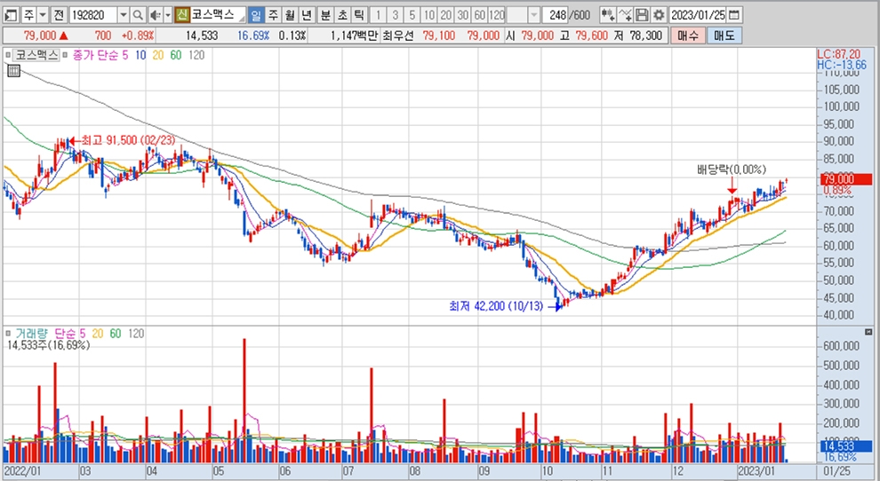880x481 pixels.
Task: Click the table grid icon below chart legend
Action: (14, 71)
